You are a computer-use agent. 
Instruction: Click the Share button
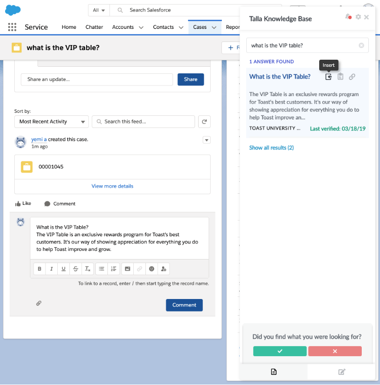coord(191,79)
